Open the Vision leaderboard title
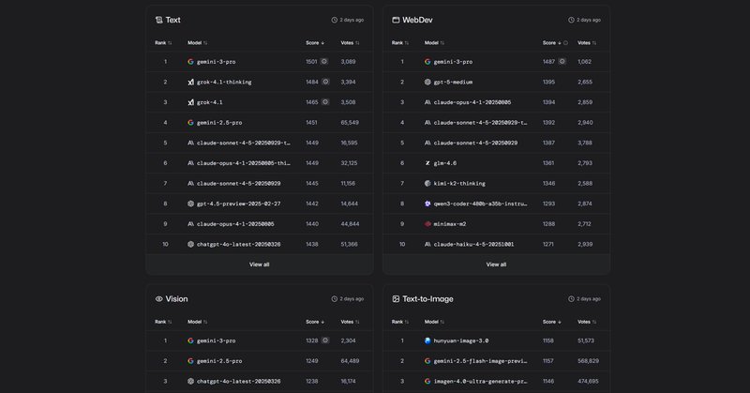Screen dimensions: 750x393 pyautogui.click(x=176, y=298)
